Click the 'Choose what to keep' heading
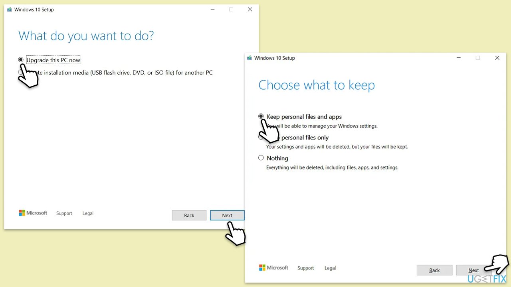Viewport: 511px width, 287px height. [x=317, y=85]
